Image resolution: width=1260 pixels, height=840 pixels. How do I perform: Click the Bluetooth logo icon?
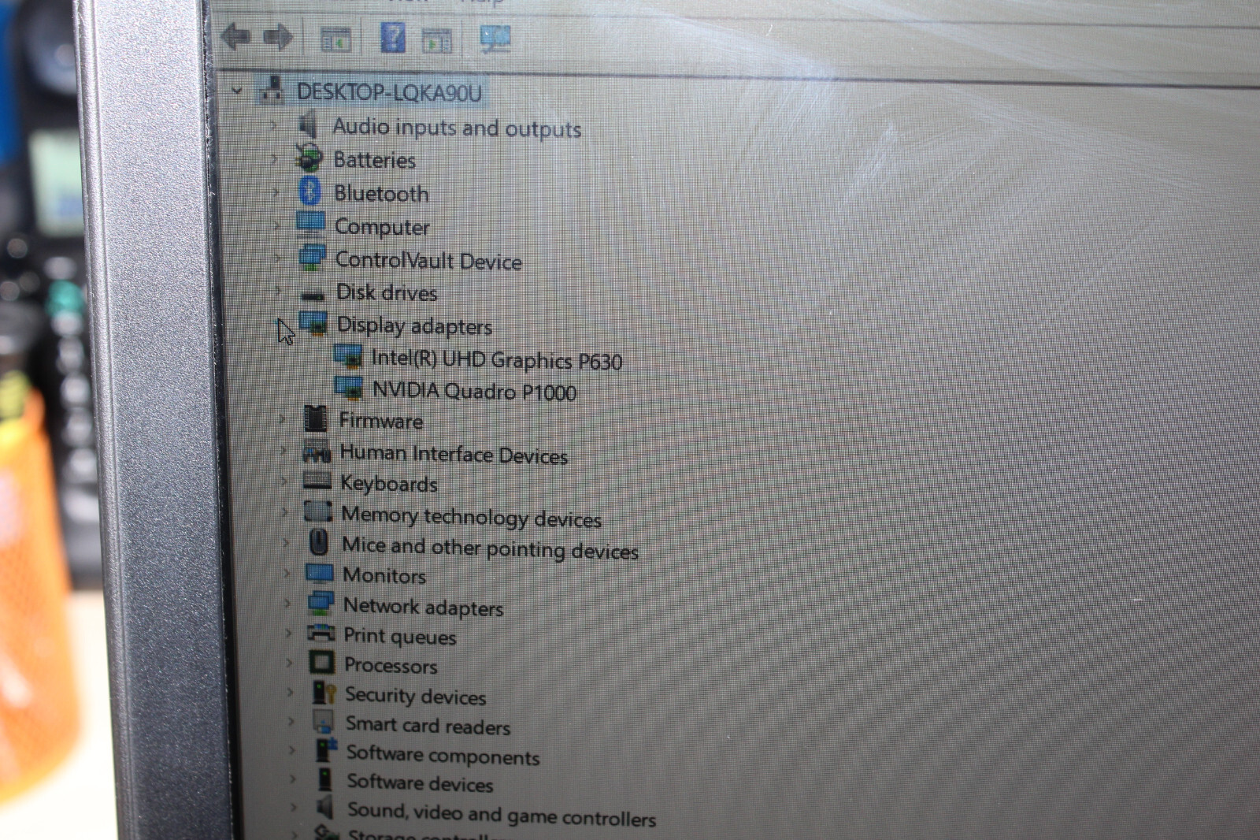click(x=310, y=191)
